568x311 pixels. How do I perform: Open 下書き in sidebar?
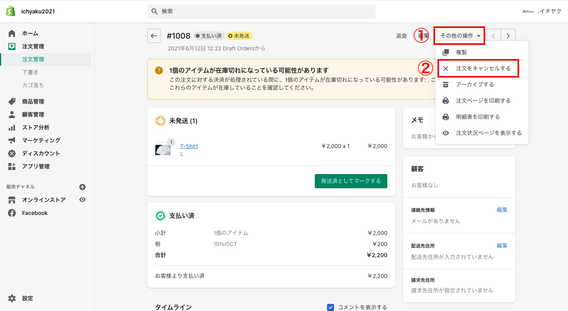30,72
